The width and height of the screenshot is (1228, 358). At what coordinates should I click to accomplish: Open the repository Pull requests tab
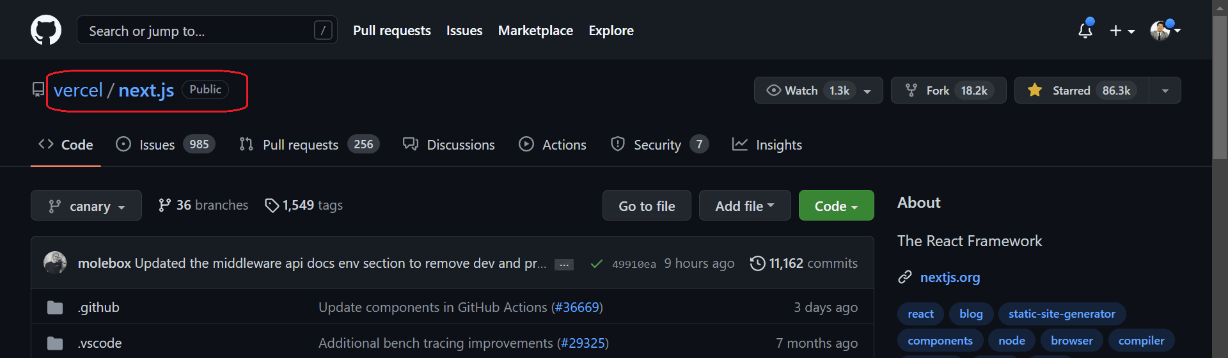click(x=309, y=145)
